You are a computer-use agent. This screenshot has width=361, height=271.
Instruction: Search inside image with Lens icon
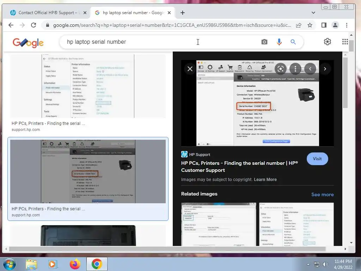(280, 69)
